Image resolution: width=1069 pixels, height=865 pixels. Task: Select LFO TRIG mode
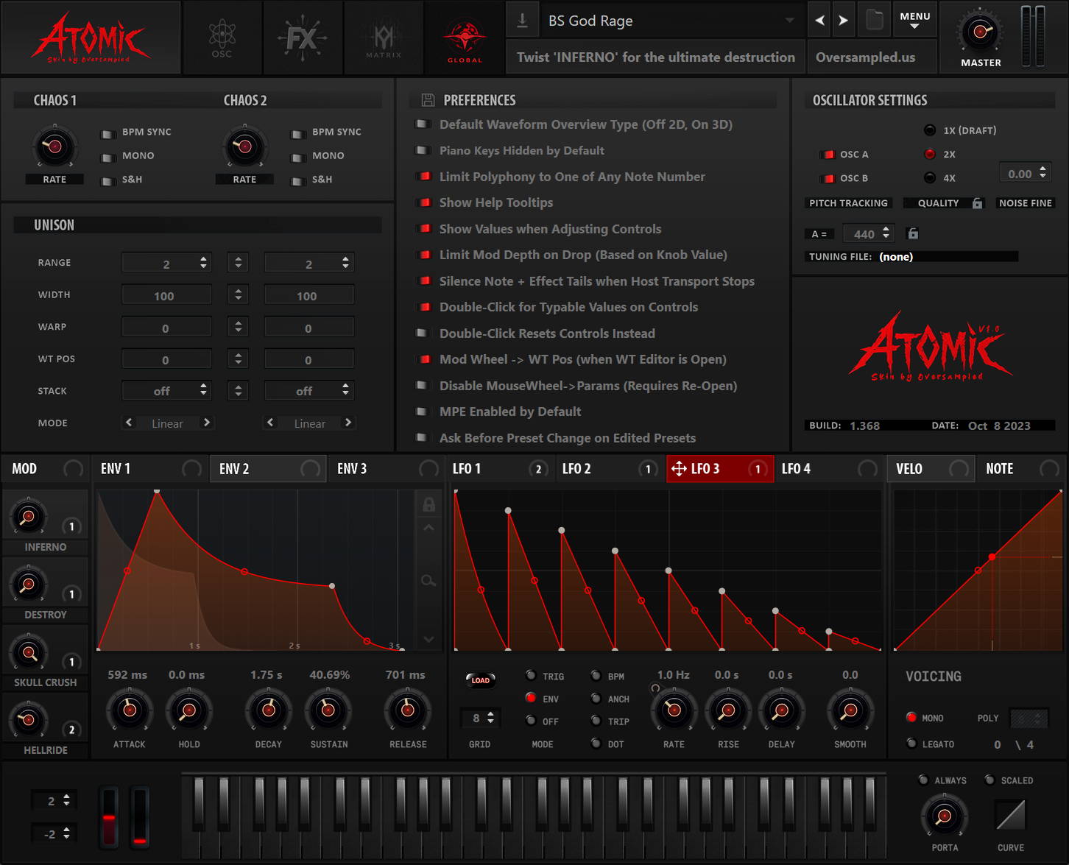(x=531, y=675)
